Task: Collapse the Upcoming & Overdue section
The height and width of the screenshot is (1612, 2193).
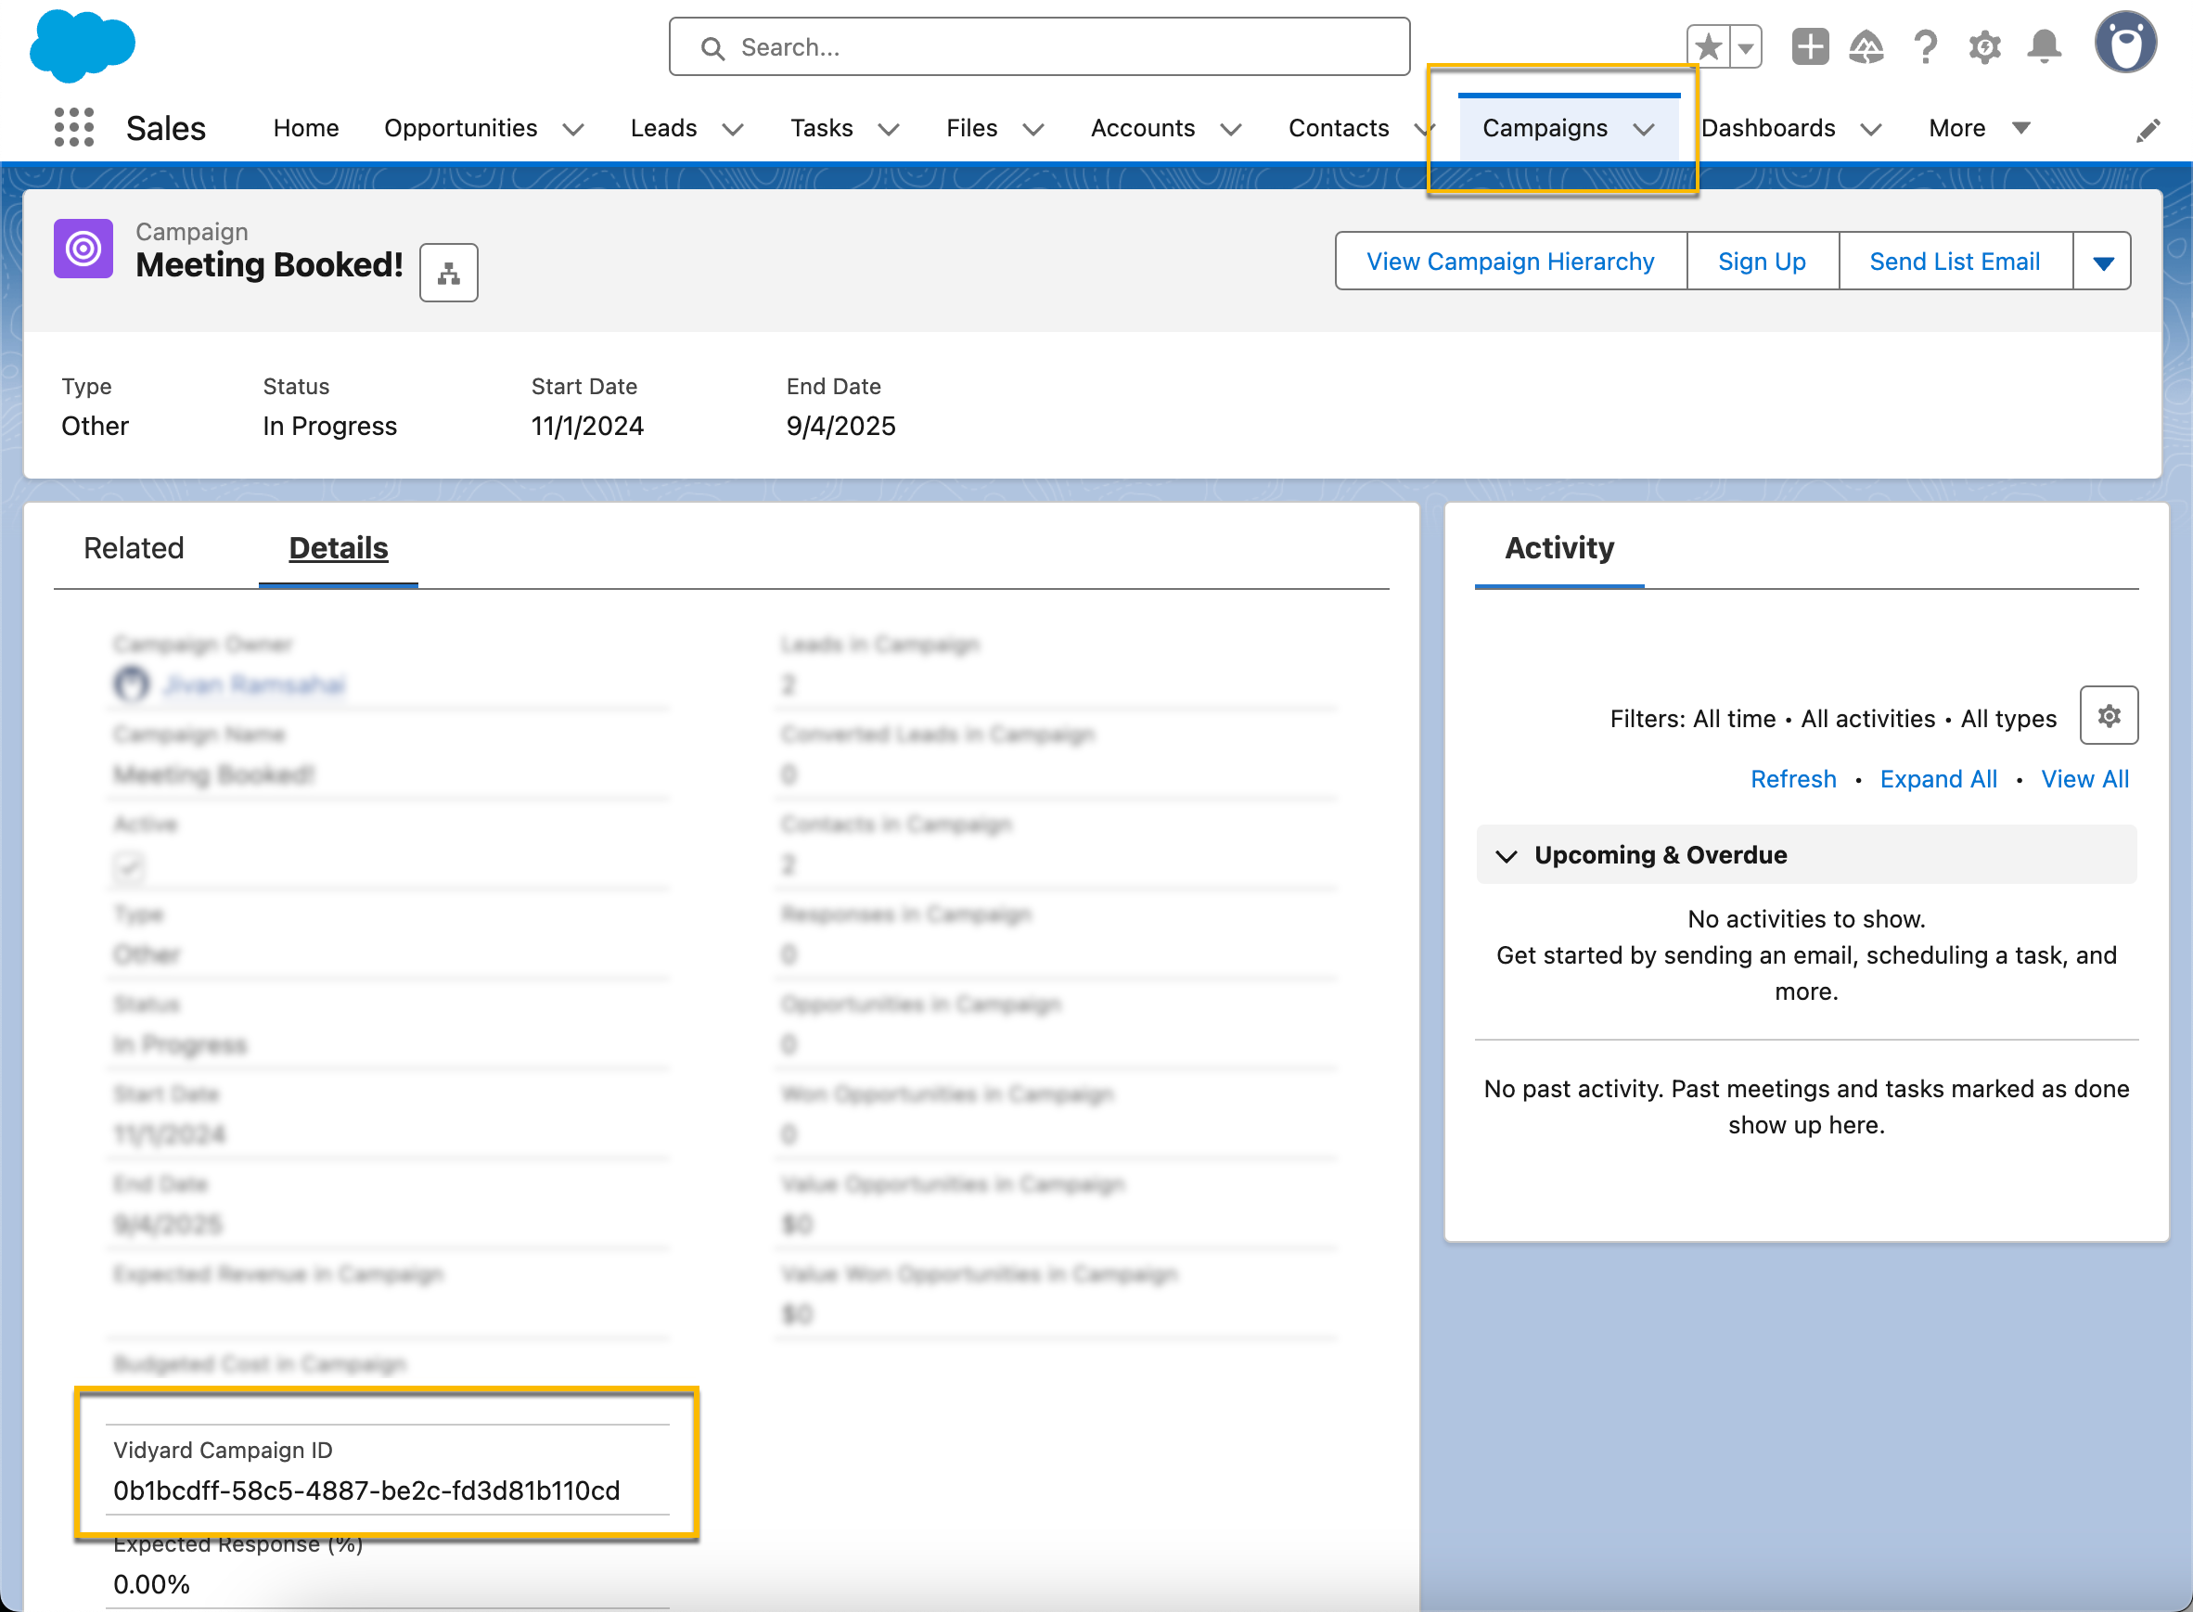Action: point(1507,856)
